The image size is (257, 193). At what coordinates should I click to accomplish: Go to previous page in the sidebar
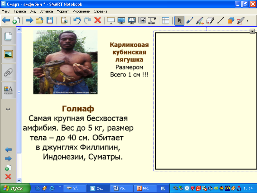(x=8, y=150)
